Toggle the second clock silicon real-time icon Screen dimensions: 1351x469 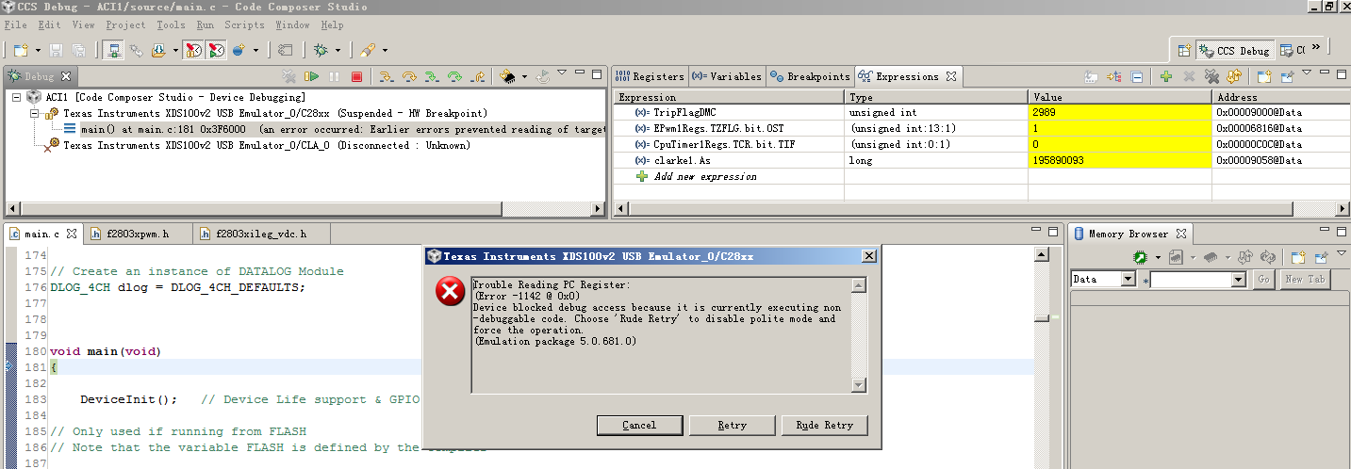216,49
